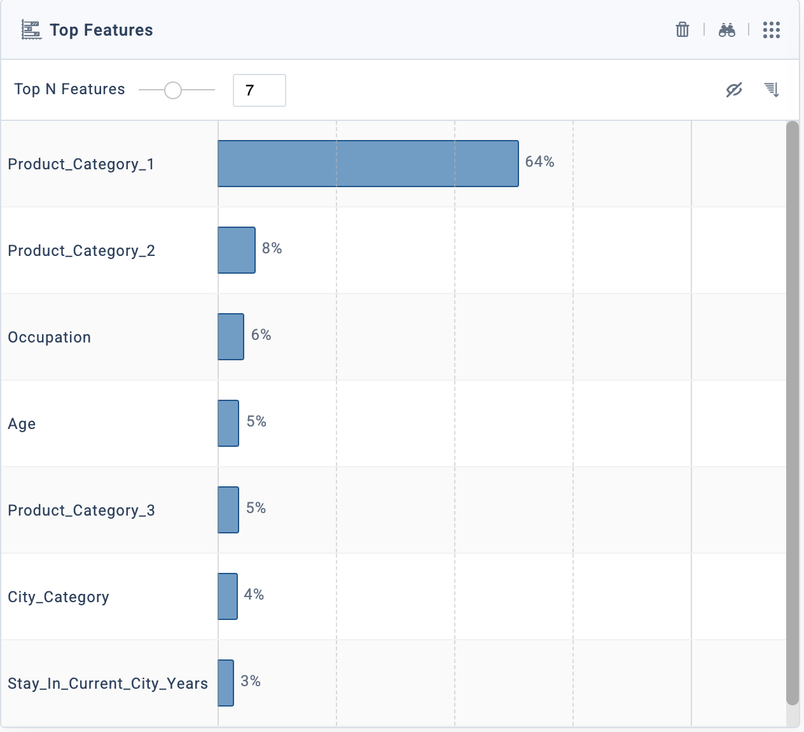Open the grid dots menu icon
Image resolution: width=804 pixels, height=732 pixels.
click(x=771, y=30)
